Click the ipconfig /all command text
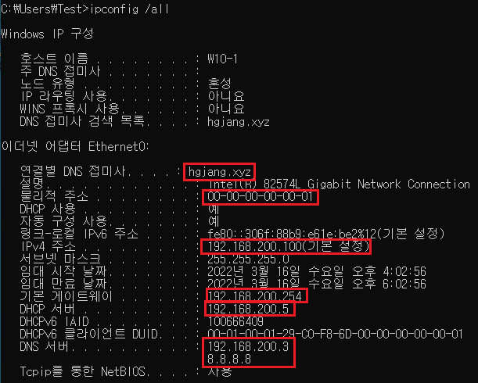Viewport: 478px width, 383px height. click(x=130, y=9)
